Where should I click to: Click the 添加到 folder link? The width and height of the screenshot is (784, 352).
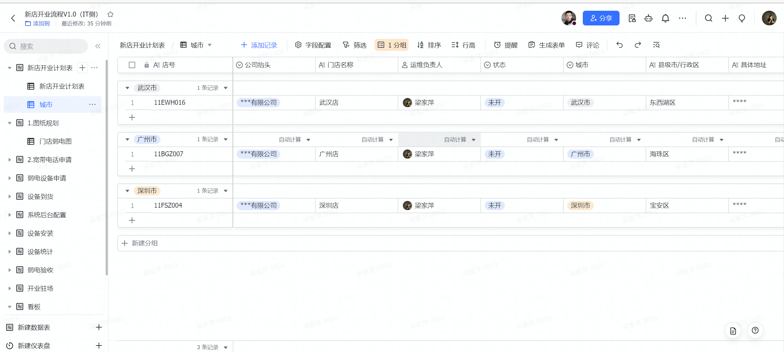click(x=37, y=24)
